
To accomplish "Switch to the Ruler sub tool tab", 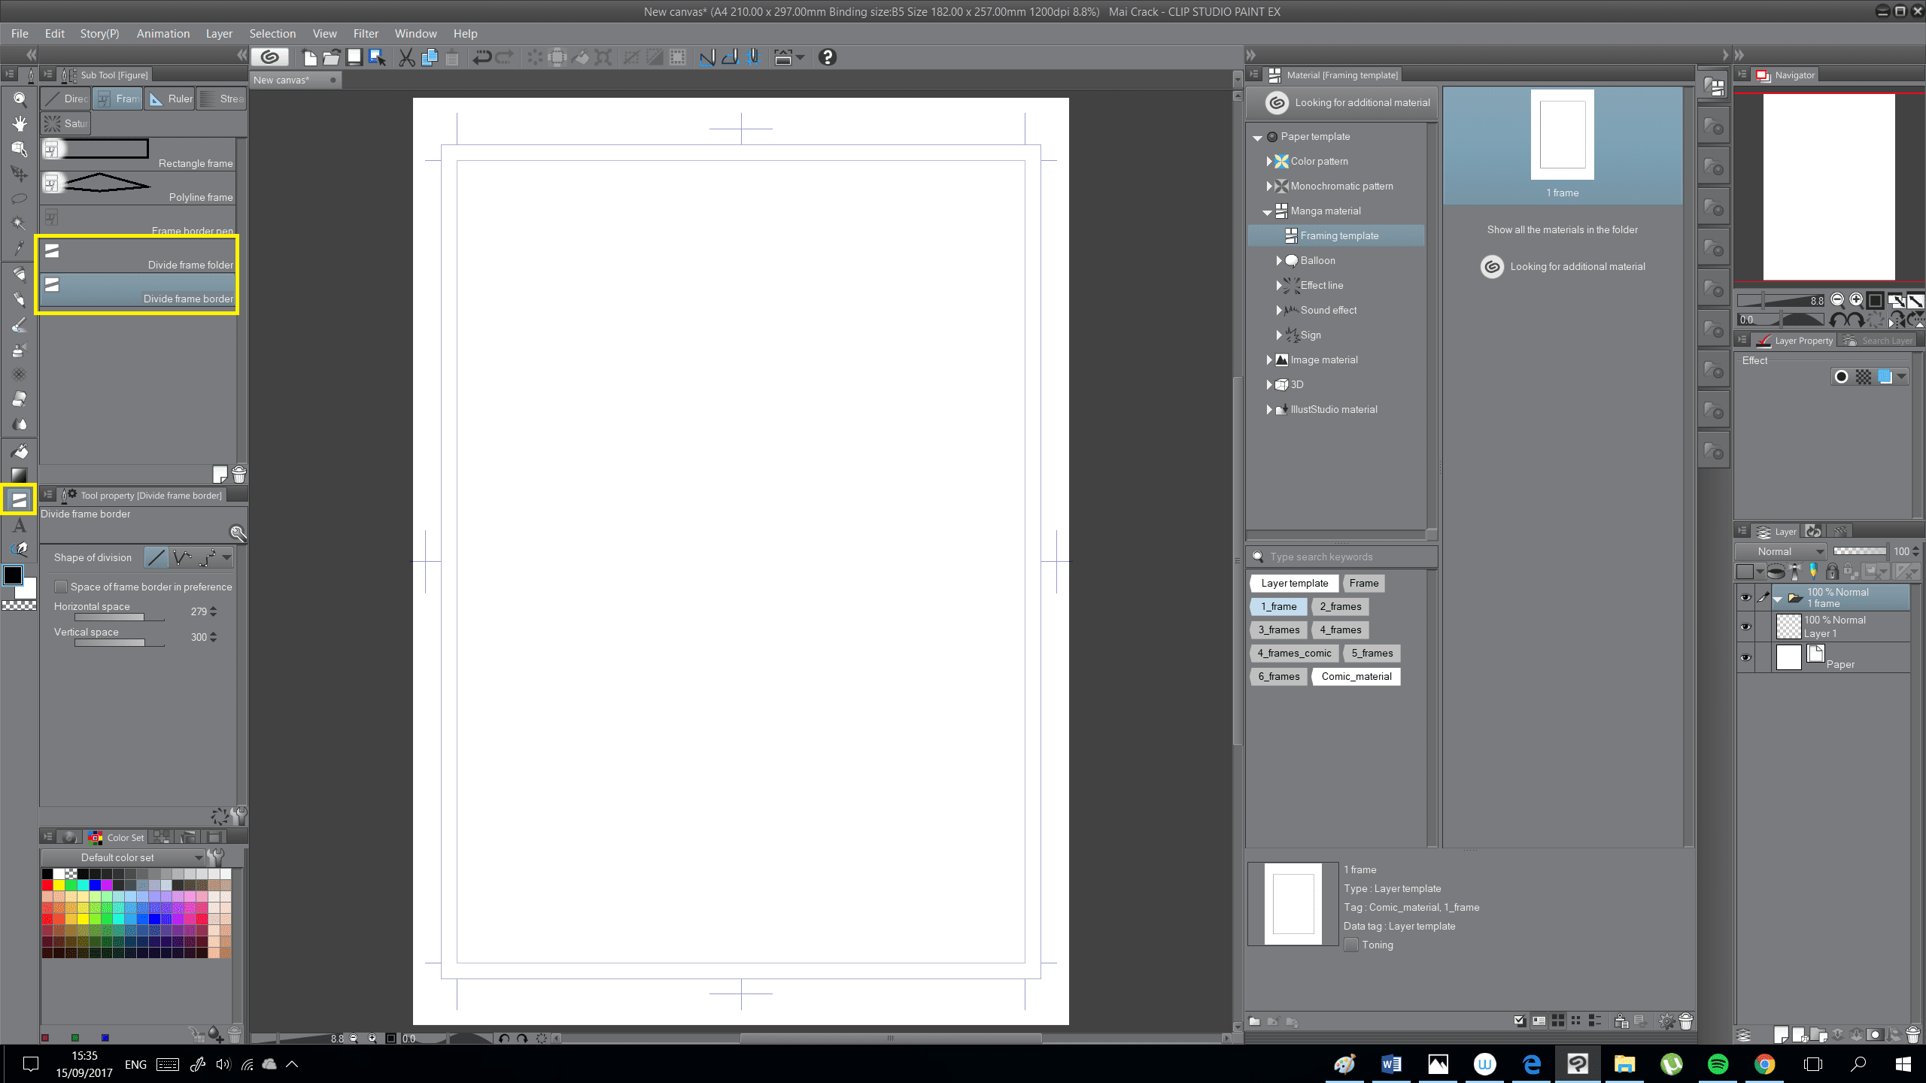I will [170, 99].
